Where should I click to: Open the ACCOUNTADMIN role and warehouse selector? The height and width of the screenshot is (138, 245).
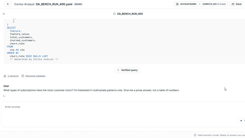(201, 4)
